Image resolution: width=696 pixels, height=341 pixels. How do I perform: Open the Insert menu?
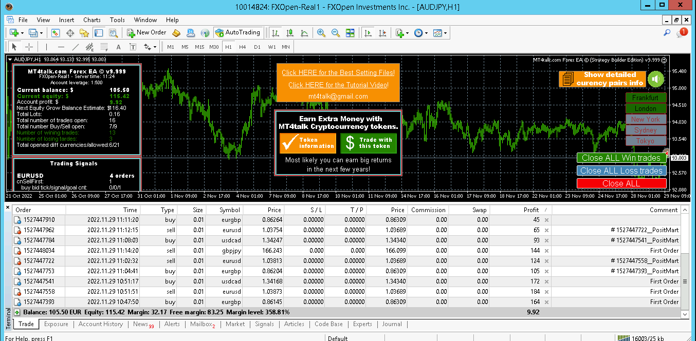coord(67,20)
